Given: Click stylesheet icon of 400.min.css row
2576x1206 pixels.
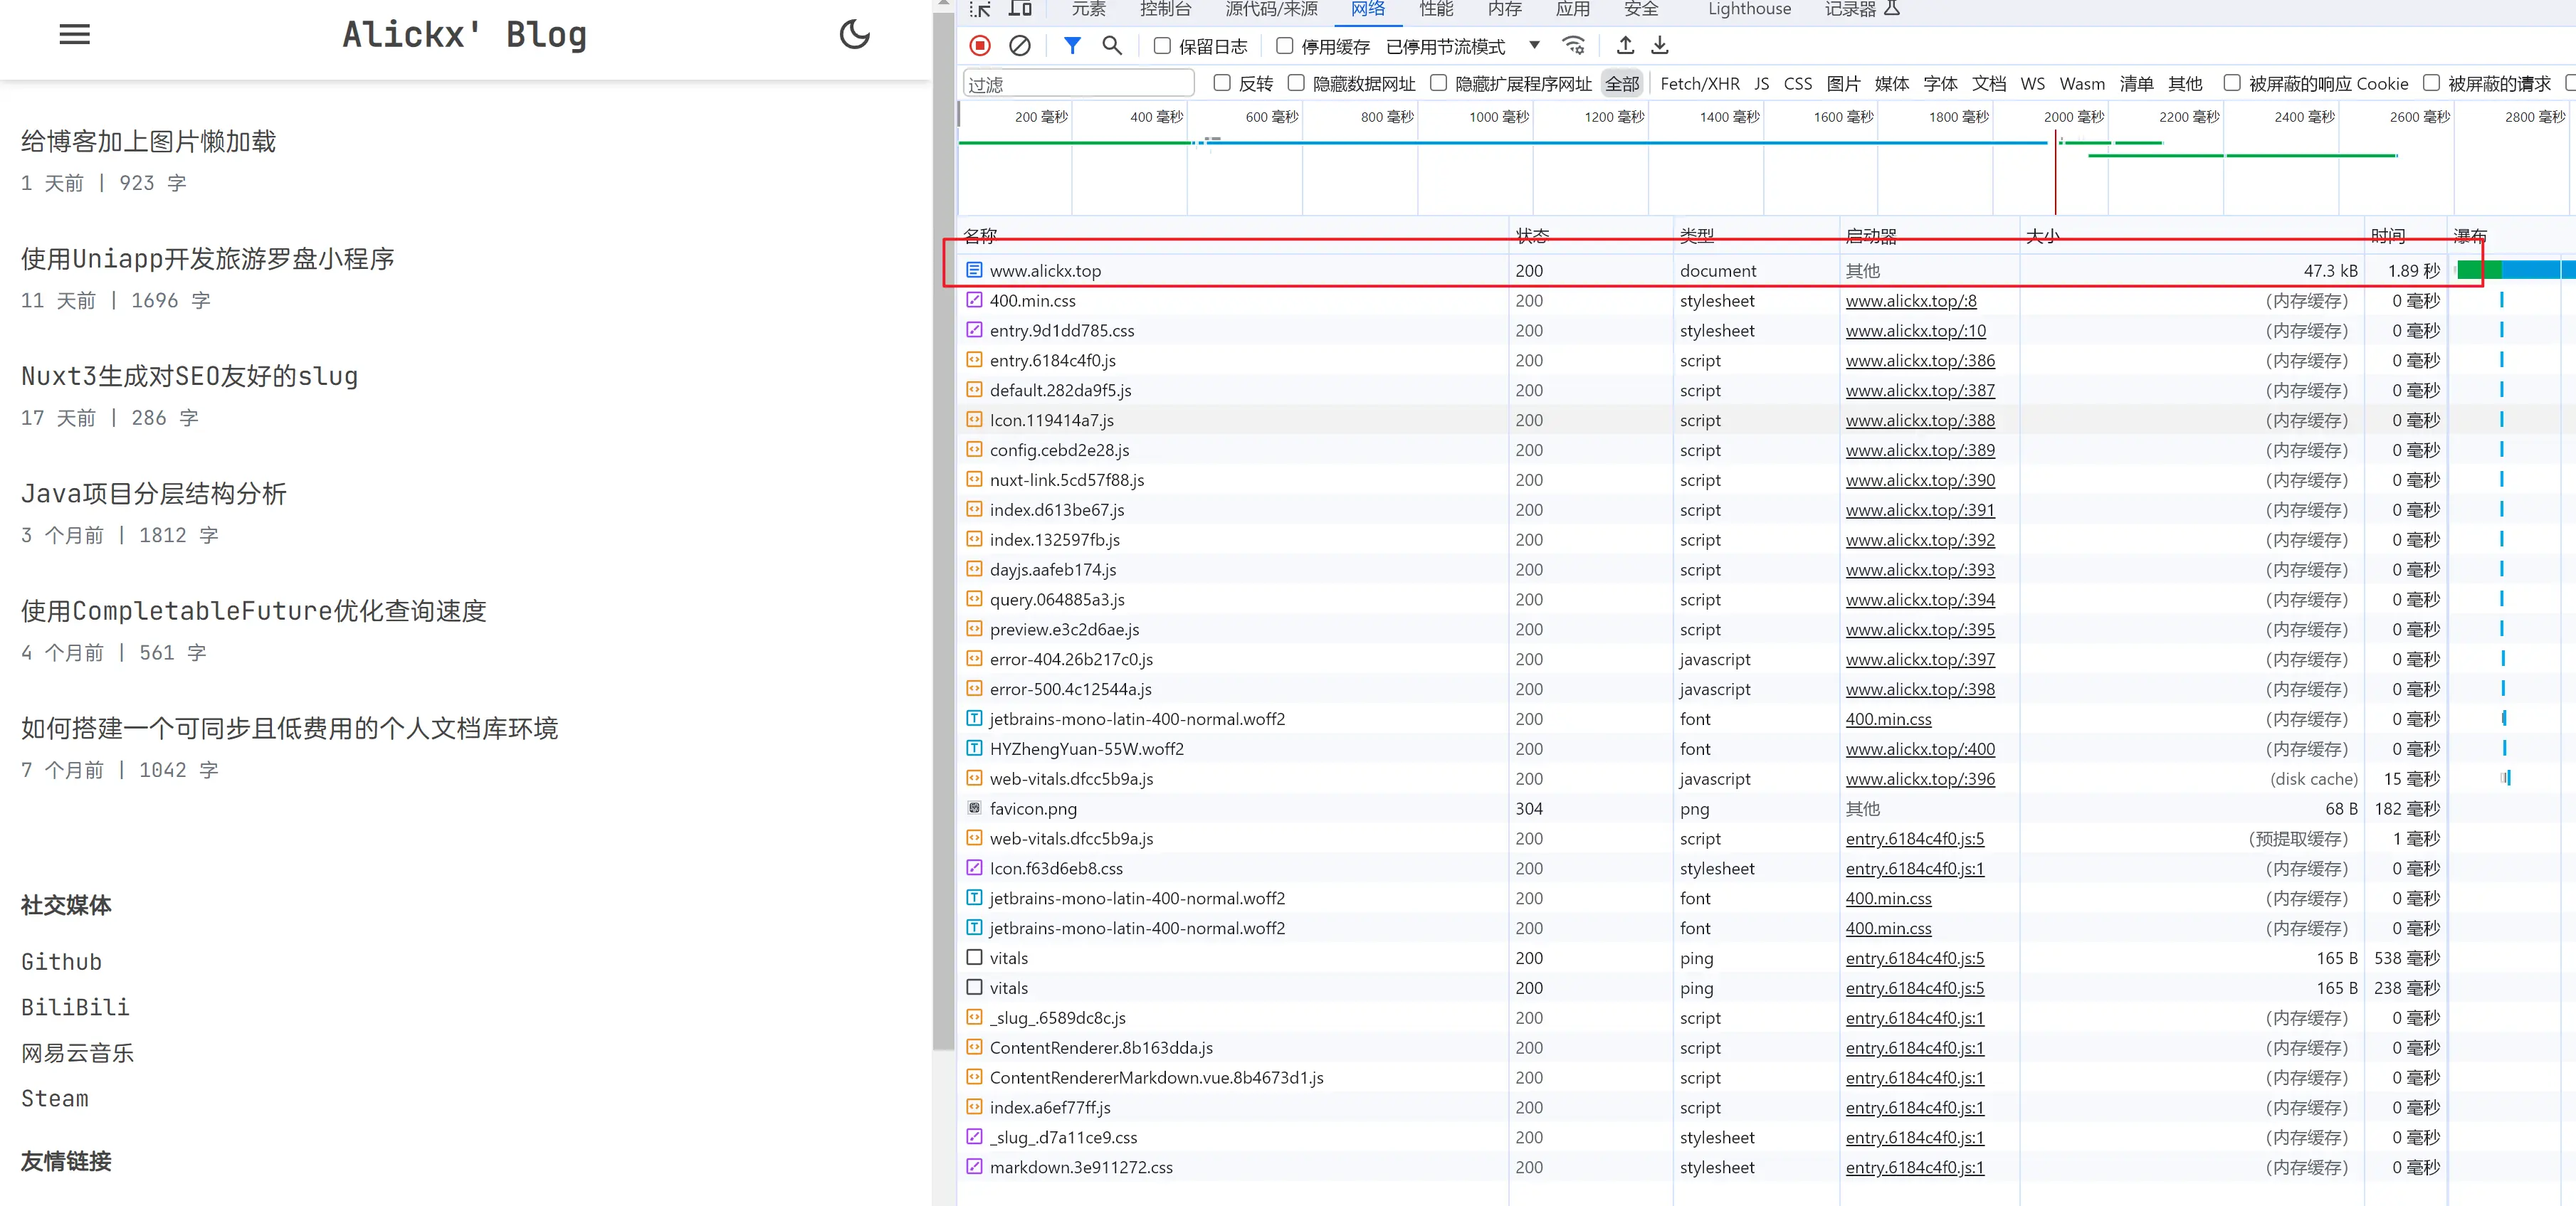Looking at the screenshot, I should click(x=974, y=300).
